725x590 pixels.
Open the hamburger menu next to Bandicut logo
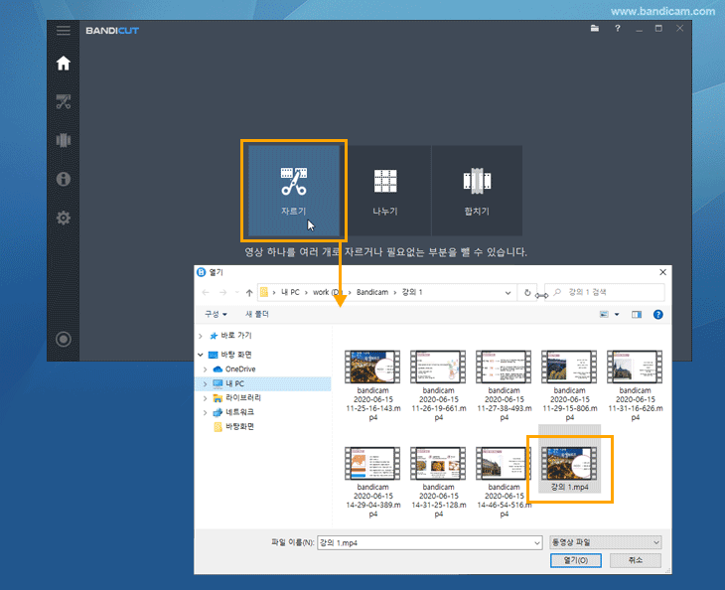tap(64, 30)
